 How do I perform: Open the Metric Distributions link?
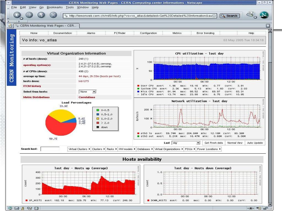pyautogui.click(x=36, y=97)
